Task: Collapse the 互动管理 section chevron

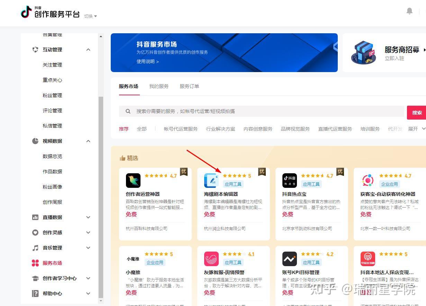Action: [88, 50]
